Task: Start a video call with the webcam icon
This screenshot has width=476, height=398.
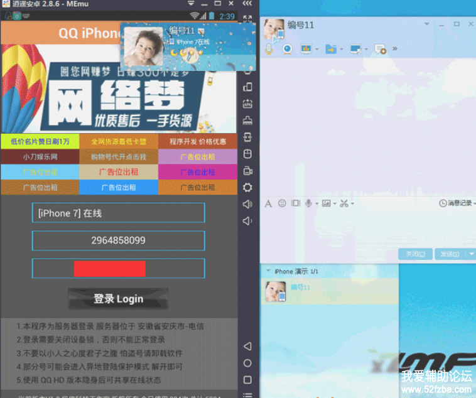Action: pos(287,49)
